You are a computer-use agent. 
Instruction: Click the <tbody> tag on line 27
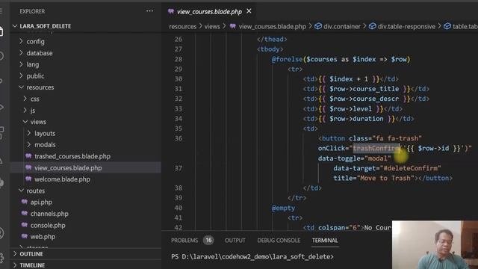pos(270,49)
